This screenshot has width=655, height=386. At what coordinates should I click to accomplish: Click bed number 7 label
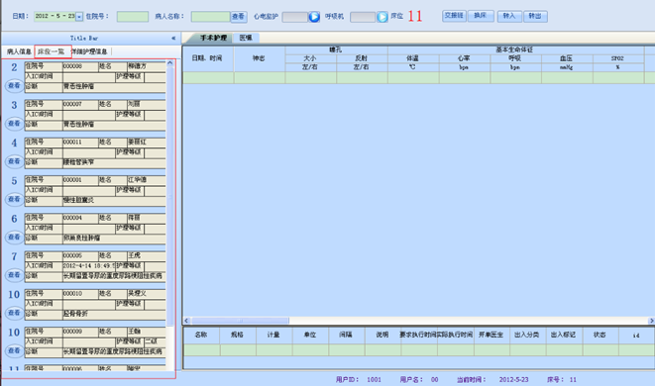click(14, 256)
